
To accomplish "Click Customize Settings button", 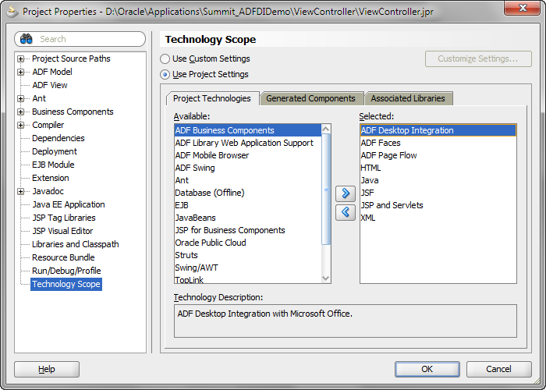I will (478, 58).
